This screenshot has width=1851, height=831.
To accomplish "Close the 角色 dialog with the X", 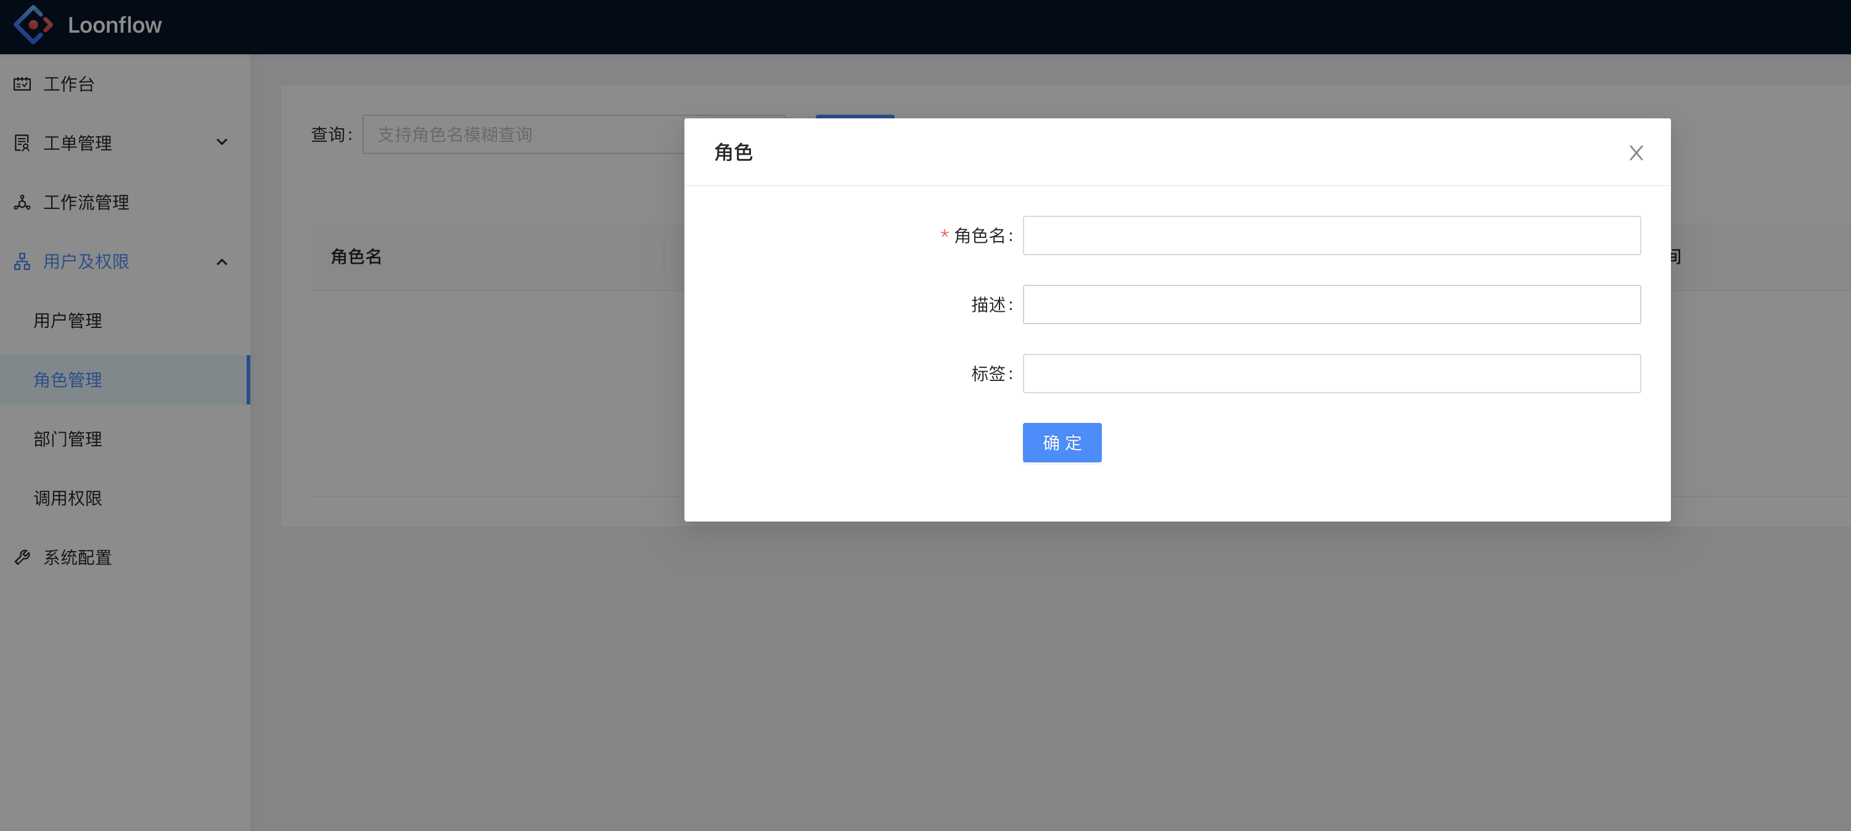I will 1636,153.
